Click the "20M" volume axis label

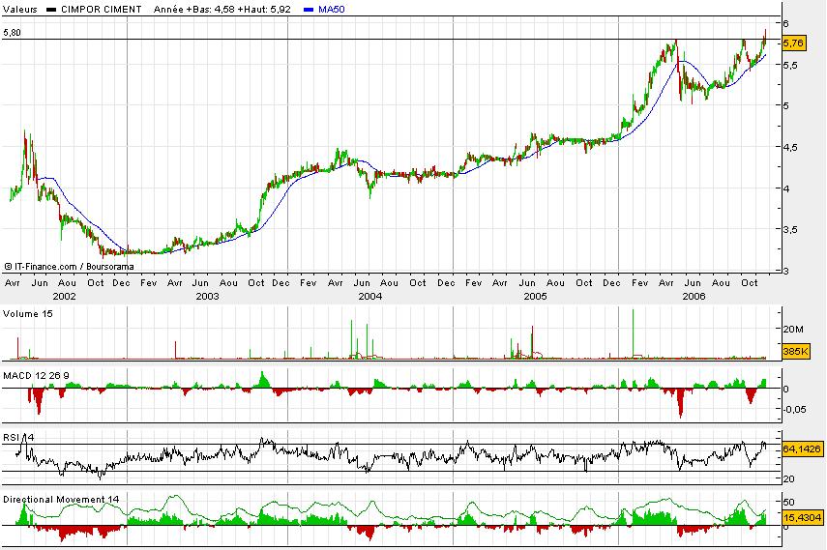[x=793, y=330]
